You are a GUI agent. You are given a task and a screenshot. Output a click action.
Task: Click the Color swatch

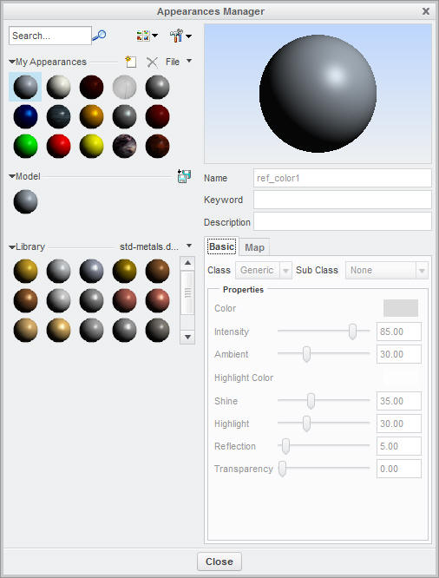coord(401,308)
